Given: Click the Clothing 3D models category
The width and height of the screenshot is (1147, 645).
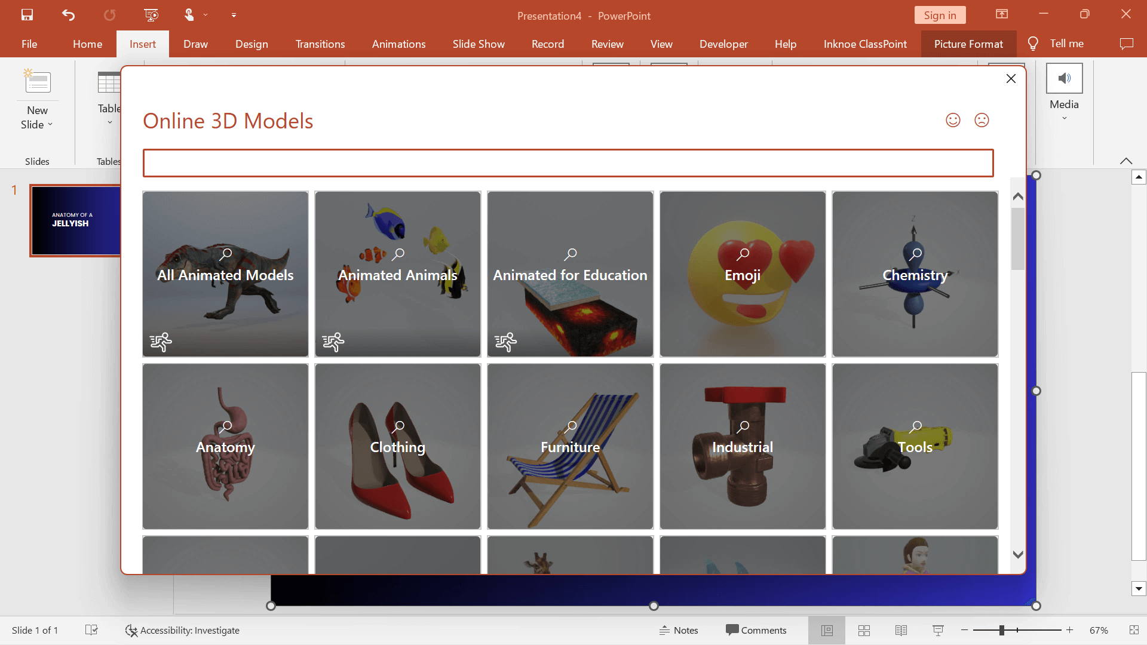Looking at the screenshot, I should click(x=398, y=447).
